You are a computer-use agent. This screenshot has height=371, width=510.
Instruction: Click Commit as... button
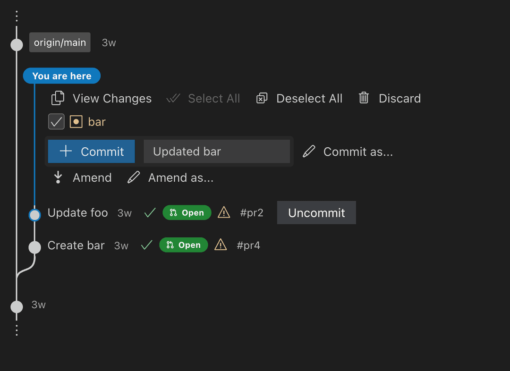(348, 152)
